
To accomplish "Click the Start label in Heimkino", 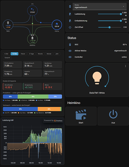I will click(x=81, y=123).
